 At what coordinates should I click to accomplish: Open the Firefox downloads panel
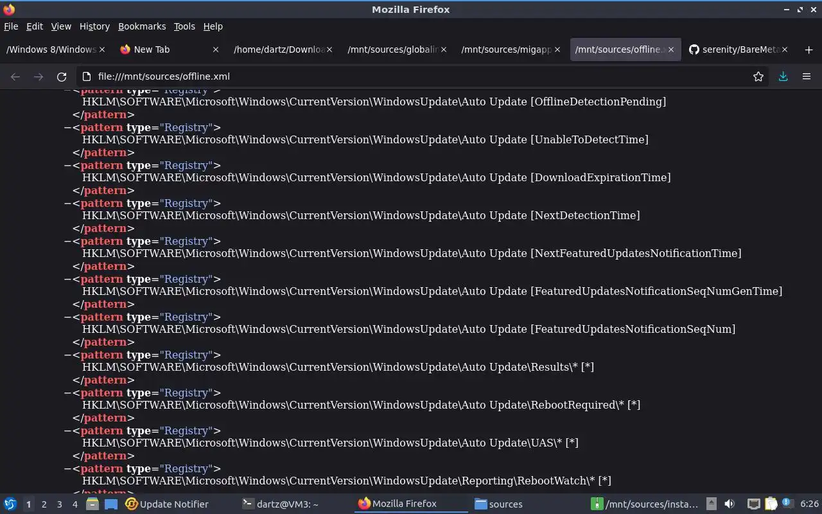tap(783, 76)
